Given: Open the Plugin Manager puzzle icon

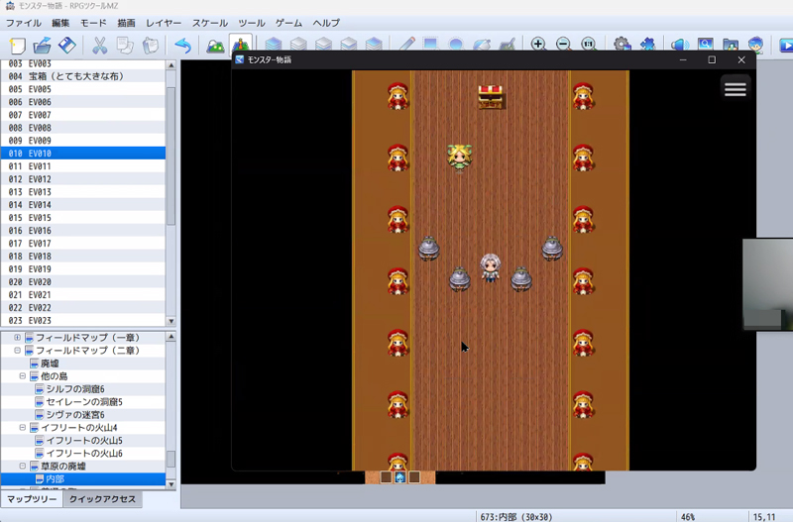Looking at the screenshot, I should (x=647, y=45).
